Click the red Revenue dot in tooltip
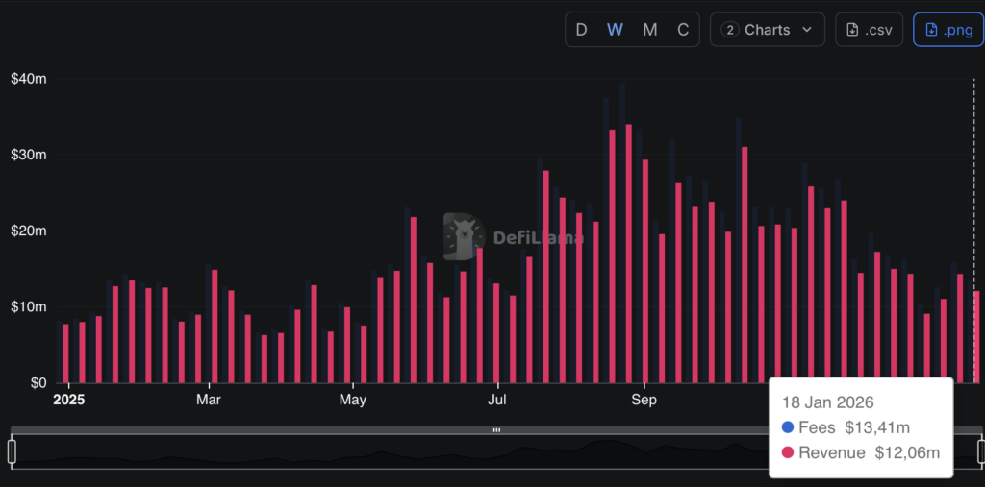The image size is (985, 487). (x=788, y=452)
